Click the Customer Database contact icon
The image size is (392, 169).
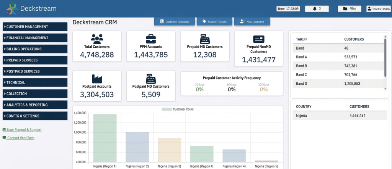(x=162, y=22)
